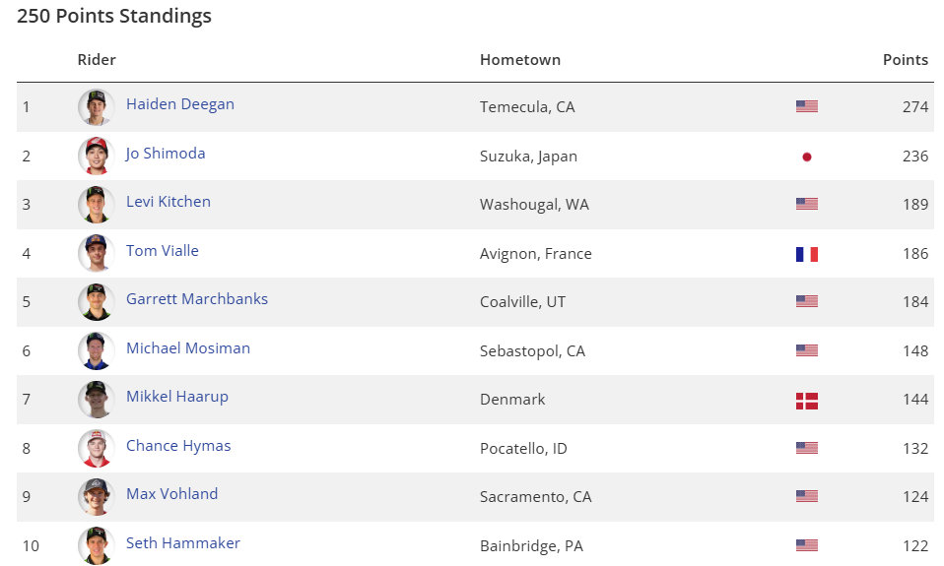Click the US flag in Chance Hymas's row
Image resolution: width=944 pixels, height=566 pixels.
coord(807,448)
